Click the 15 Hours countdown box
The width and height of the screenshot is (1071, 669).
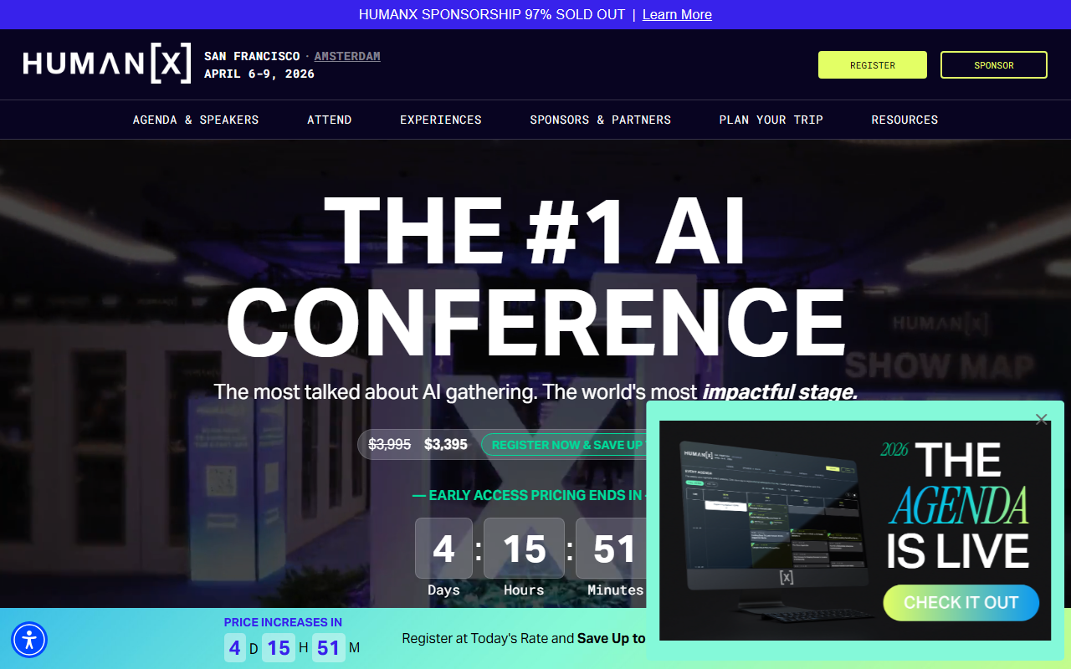pyautogui.click(x=524, y=549)
